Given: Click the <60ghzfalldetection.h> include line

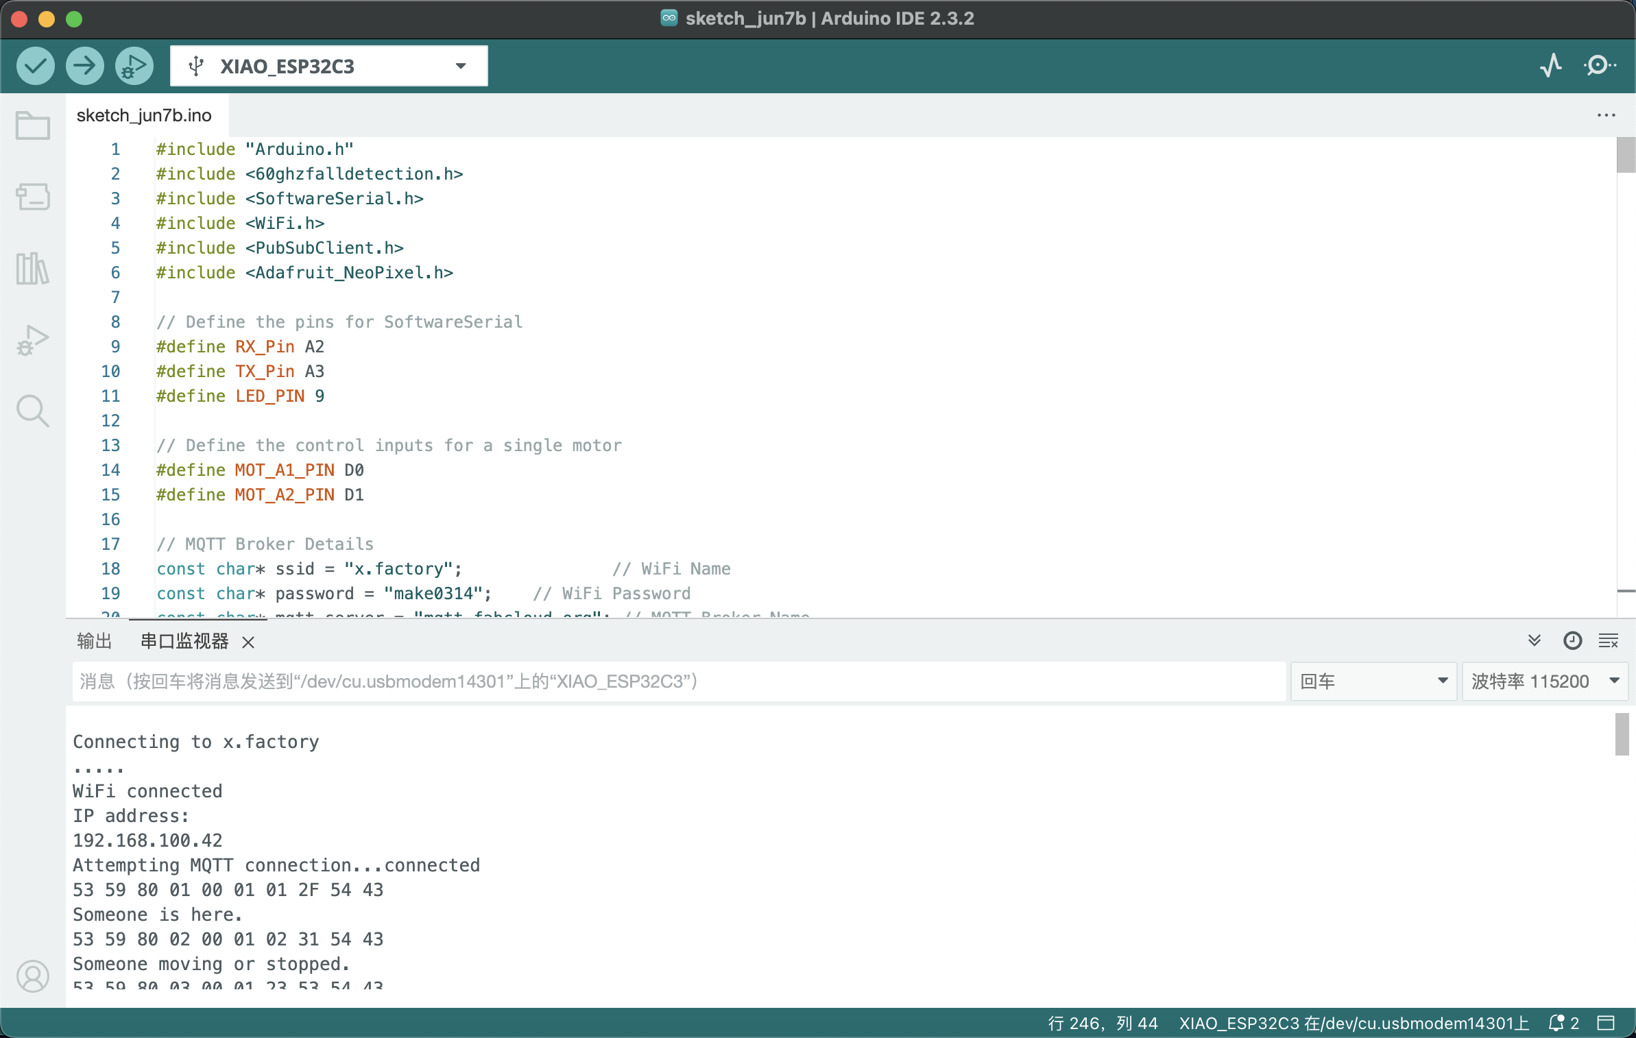Looking at the screenshot, I should [x=310, y=174].
